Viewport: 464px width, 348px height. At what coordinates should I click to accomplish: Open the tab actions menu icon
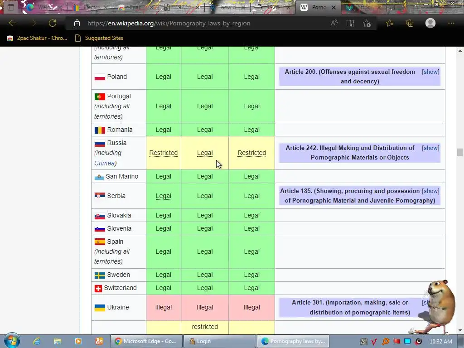pos(11,7)
